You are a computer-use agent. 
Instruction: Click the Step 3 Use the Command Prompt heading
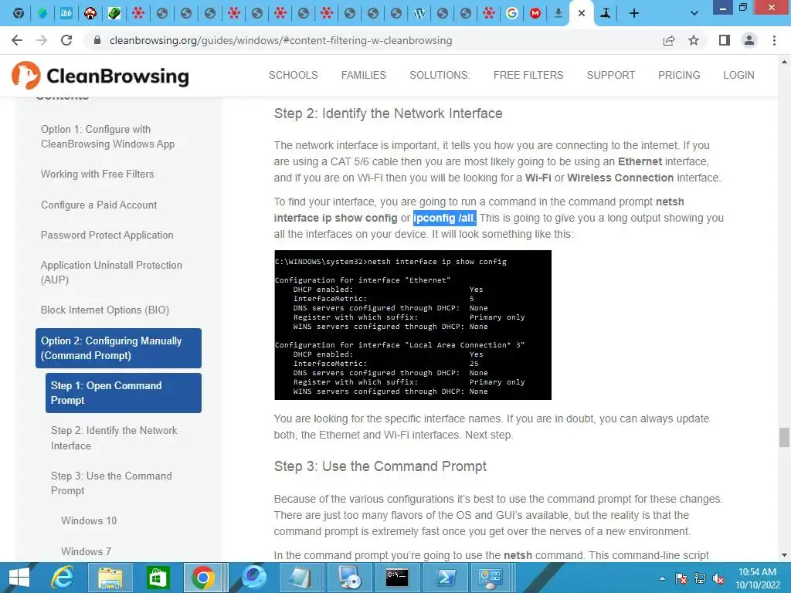tap(380, 466)
